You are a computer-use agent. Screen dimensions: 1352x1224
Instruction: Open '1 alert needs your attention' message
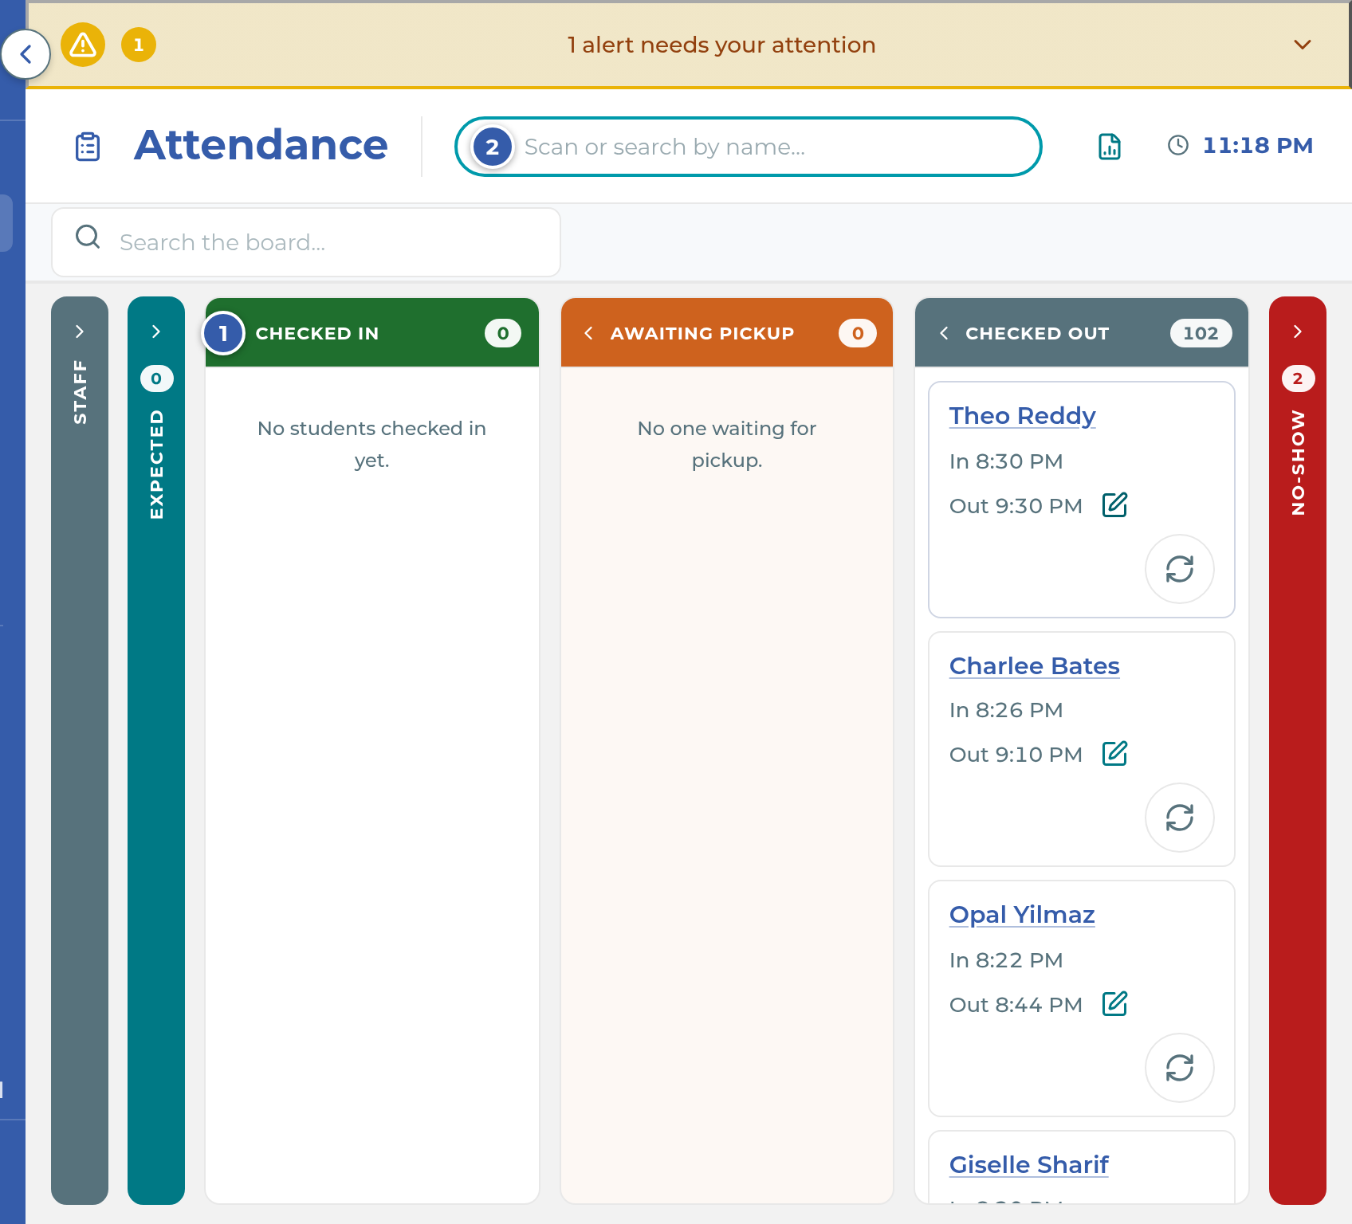[721, 45]
